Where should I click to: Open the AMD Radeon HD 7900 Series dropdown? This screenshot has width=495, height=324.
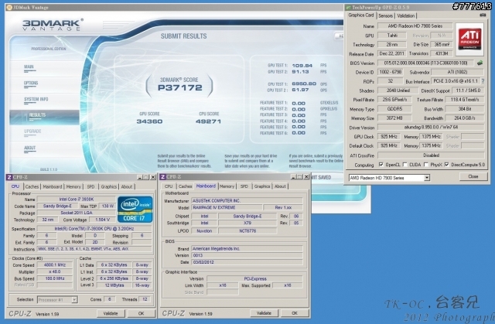click(427, 178)
